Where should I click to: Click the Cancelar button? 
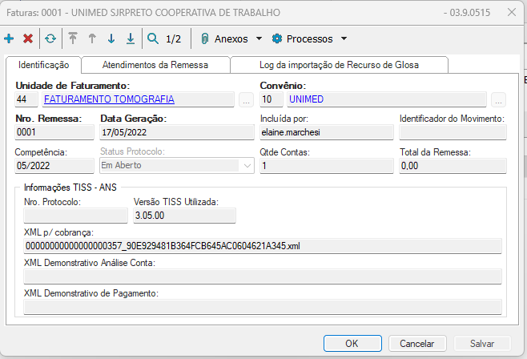[416, 343]
